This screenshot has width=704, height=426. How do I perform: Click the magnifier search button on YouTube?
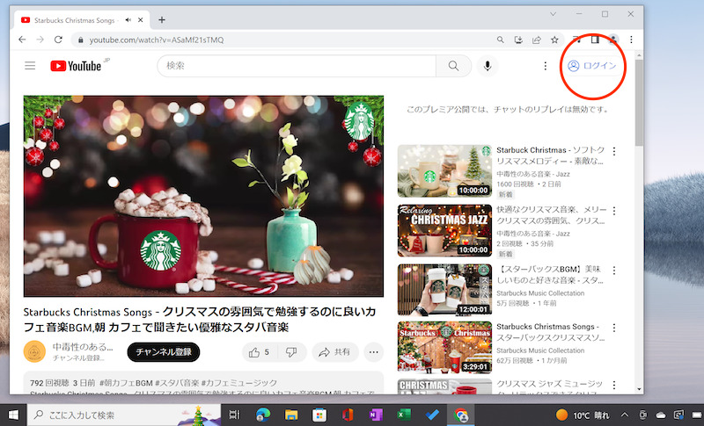click(x=453, y=66)
